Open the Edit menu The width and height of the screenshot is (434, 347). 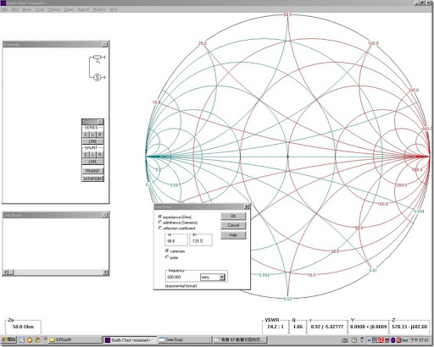coord(14,9)
